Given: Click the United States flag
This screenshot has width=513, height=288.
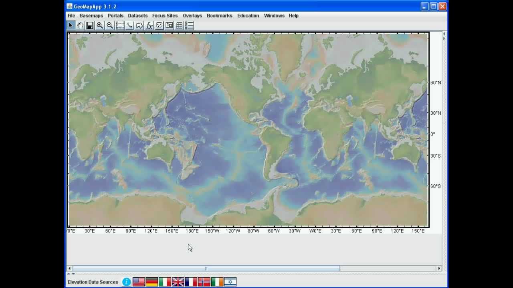Looking at the screenshot, I should pos(139,282).
